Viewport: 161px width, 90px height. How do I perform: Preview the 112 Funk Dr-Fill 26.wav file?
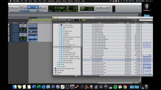pos(141,33)
